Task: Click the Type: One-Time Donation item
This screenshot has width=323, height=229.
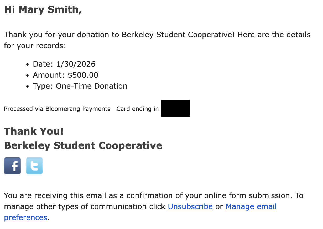Action: pos(80,86)
